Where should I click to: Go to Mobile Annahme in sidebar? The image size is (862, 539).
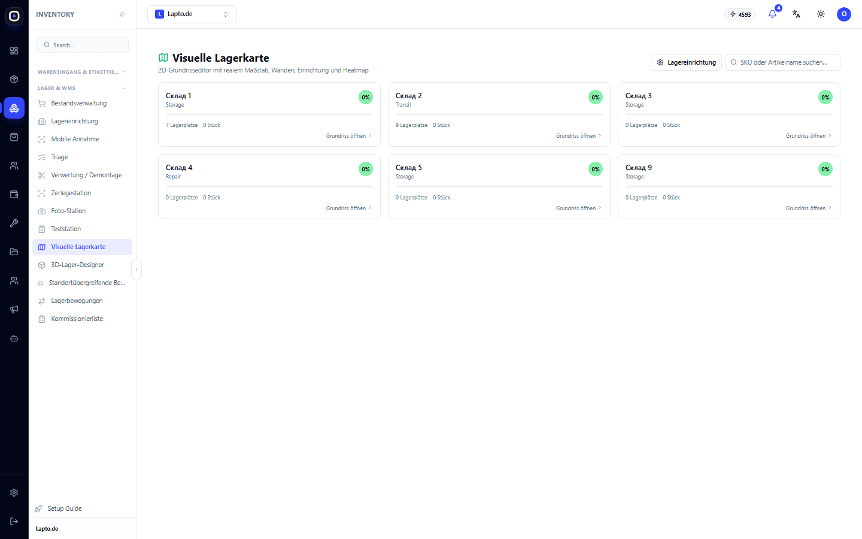tap(82, 139)
